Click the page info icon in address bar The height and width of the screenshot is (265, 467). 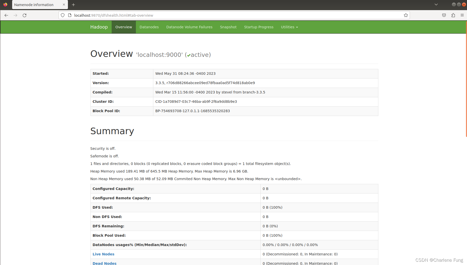70,15
